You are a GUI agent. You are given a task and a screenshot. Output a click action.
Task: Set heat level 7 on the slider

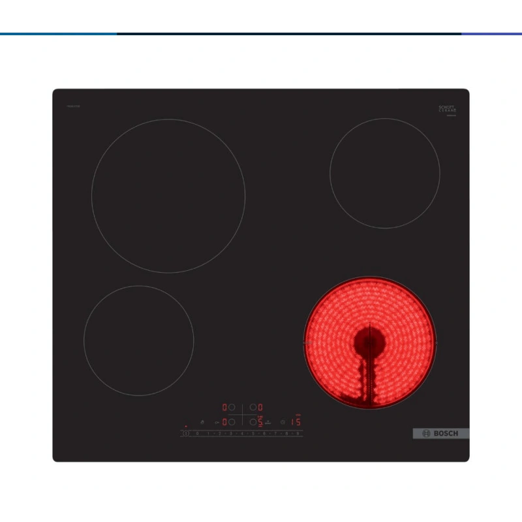coord(275,433)
